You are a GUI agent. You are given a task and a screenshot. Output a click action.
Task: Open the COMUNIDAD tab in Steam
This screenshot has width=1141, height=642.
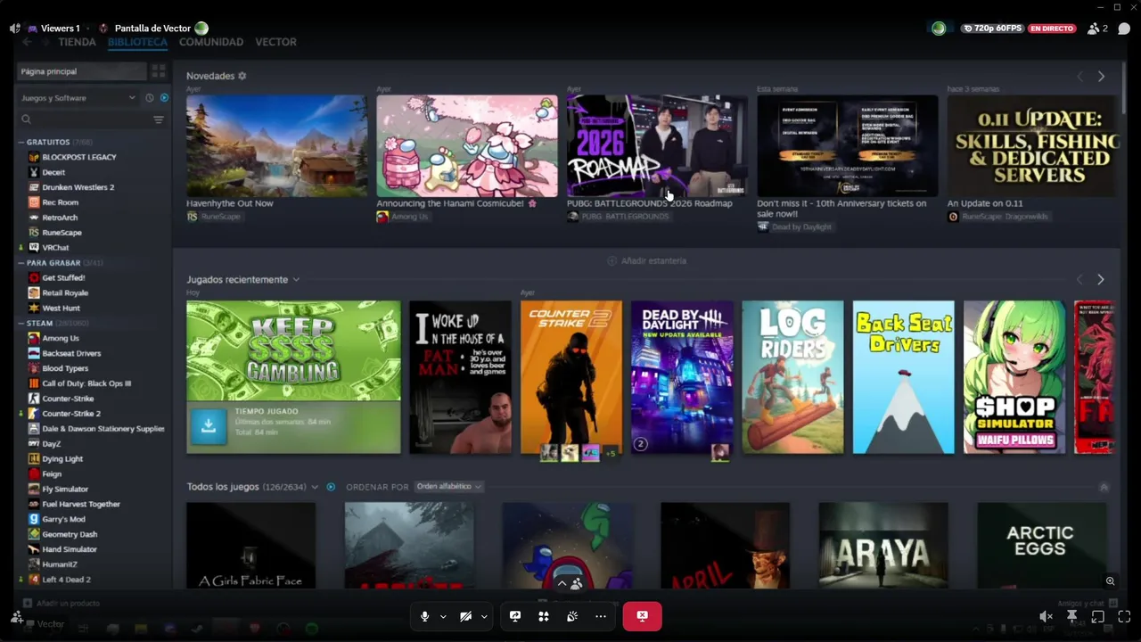tap(211, 42)
